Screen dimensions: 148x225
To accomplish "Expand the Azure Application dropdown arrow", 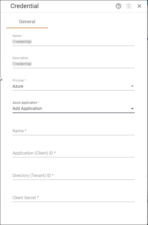I will tap(132, 109).
